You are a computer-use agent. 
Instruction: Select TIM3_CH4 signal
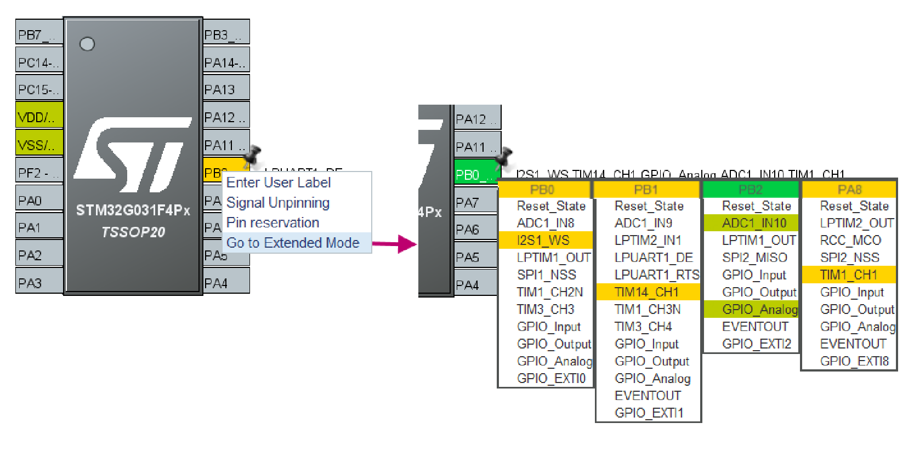coord(643,327)
